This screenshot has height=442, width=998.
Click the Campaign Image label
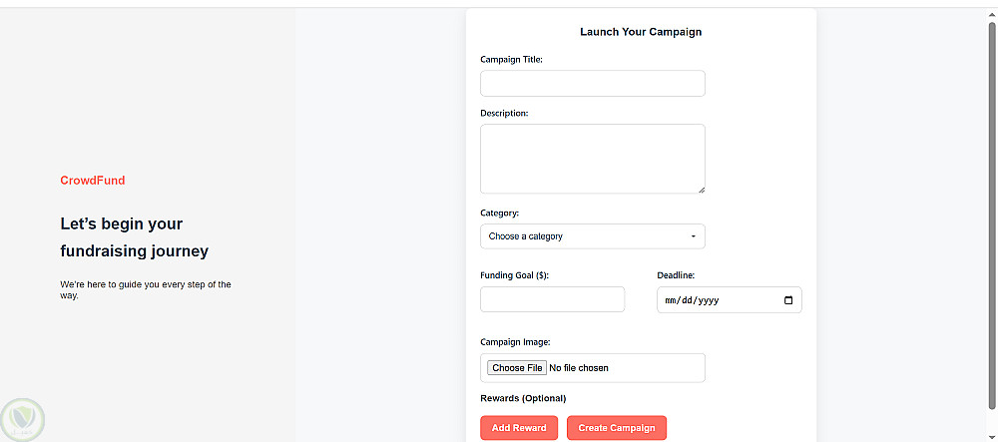pos(515,342)
